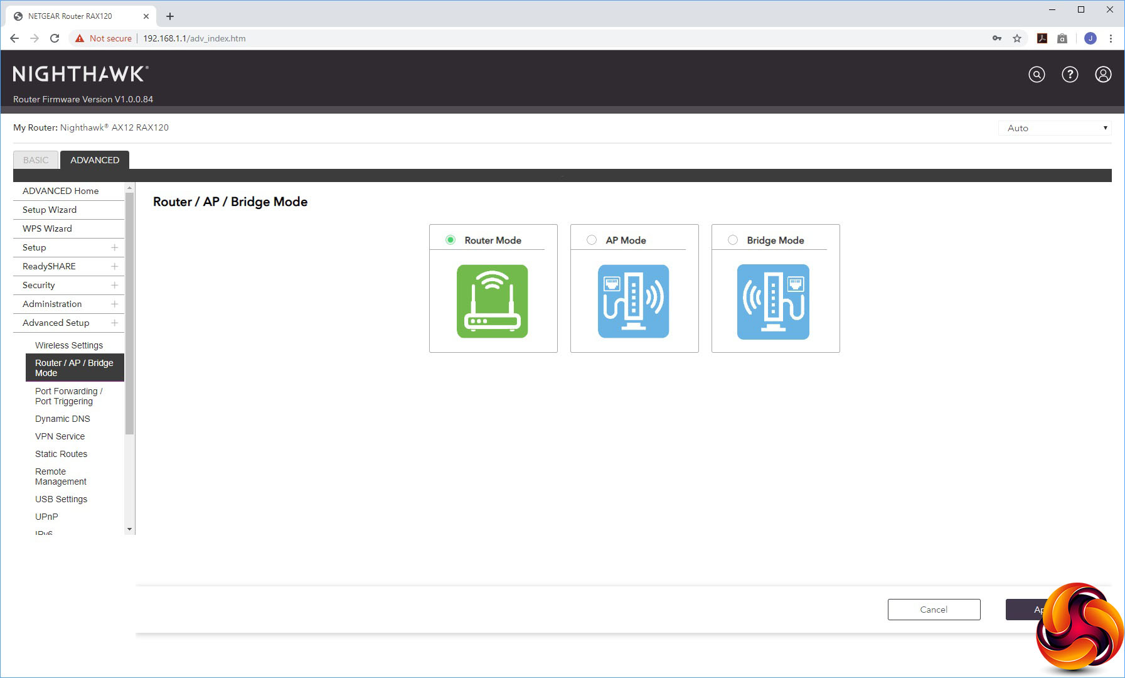The height and width of the screenshot is (678, 1125).
Task: Open the UPnP menu item
Action: [x=46, y=517]
